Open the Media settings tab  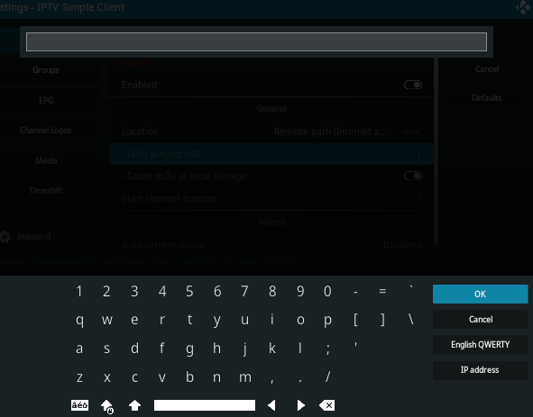[x=46, y=160]
